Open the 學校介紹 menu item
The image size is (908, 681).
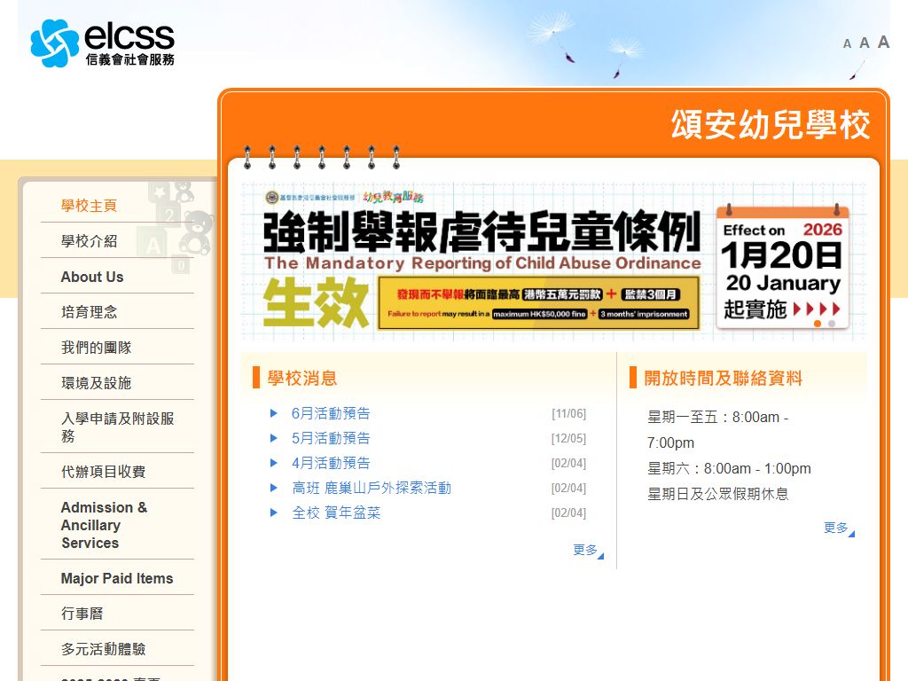coord(90,241)
